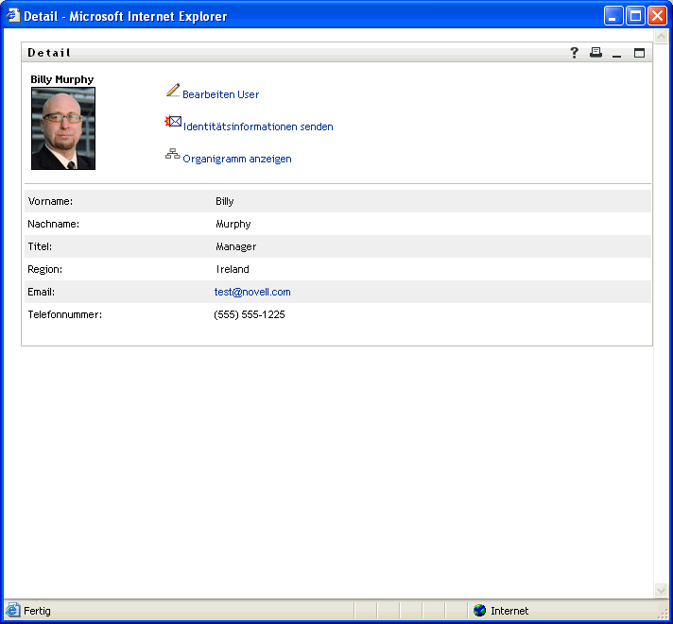Screen dimensions: 673x624
Task: Open the Bearbeiten User link
Action: pyautogui.click(x=220, y=94)
